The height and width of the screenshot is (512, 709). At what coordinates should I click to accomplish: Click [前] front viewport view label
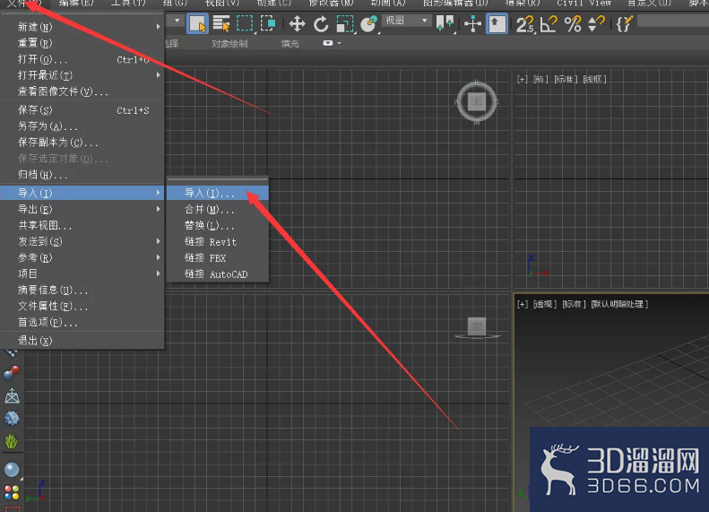(540, 79)
